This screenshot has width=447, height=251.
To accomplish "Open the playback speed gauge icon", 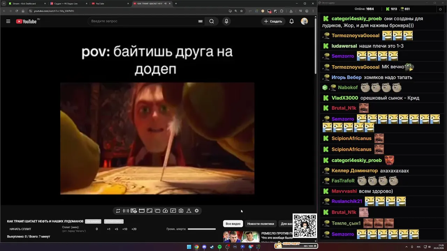I will [166, 211].
